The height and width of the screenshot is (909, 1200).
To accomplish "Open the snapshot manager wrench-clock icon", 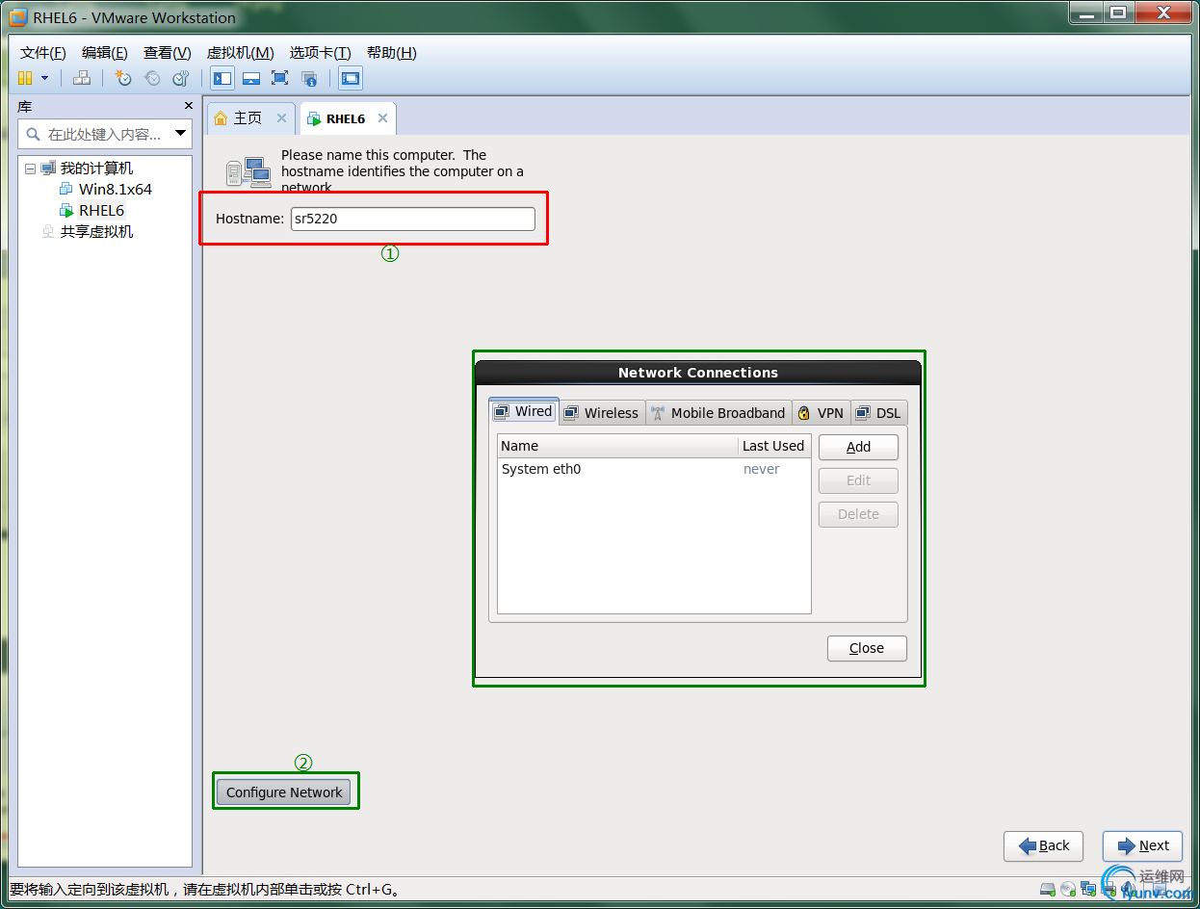I will point(180,78).
